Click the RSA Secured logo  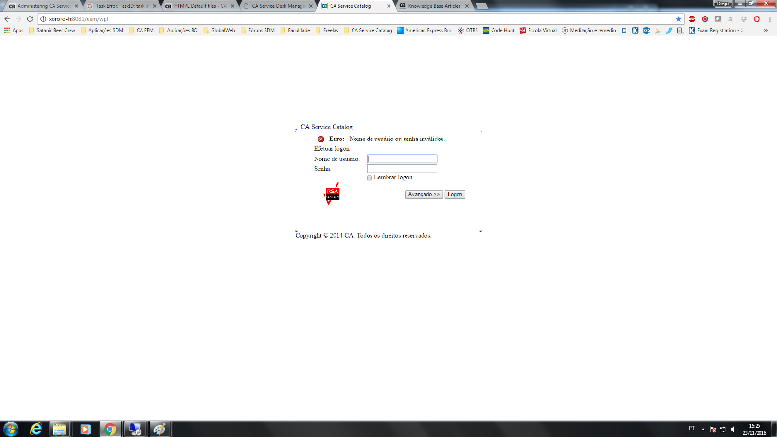(332, 194)
